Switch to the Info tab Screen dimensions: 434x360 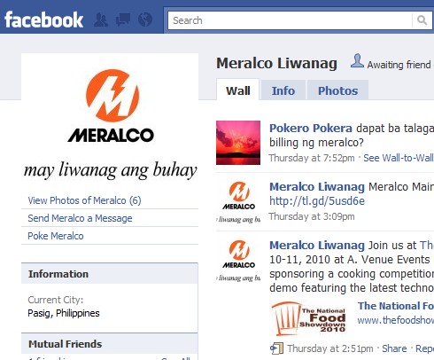283,90
